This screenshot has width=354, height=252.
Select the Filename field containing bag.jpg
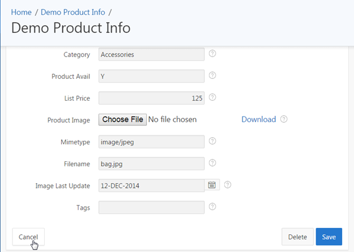151,163
